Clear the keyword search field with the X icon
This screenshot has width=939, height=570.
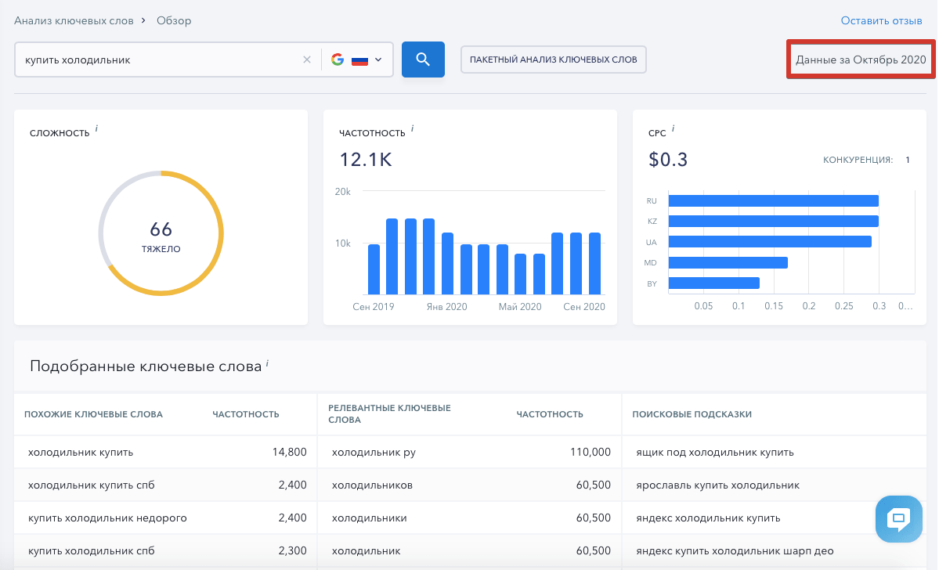coord(307,60)
